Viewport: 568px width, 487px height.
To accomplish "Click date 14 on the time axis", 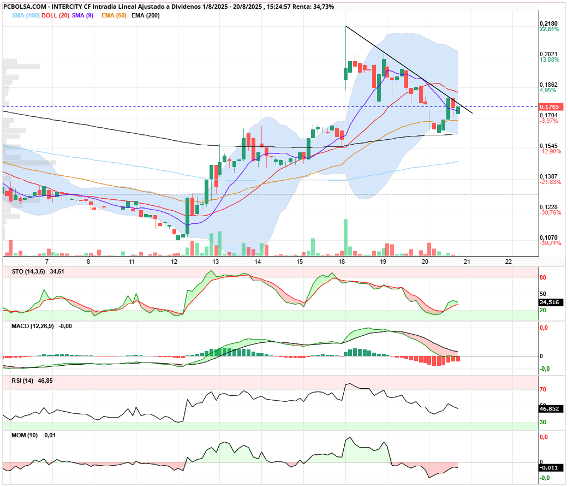I will pos(258,262).
